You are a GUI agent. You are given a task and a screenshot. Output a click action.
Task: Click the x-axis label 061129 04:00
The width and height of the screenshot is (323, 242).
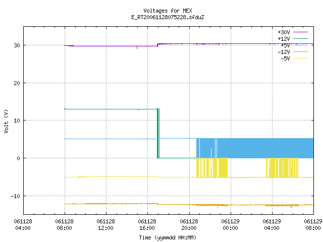pos(272,225)
